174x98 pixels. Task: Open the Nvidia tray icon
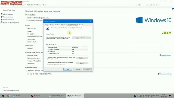coord(135,96)
